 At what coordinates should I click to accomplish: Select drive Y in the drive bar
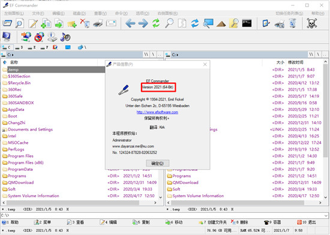[x=44, y=47]
